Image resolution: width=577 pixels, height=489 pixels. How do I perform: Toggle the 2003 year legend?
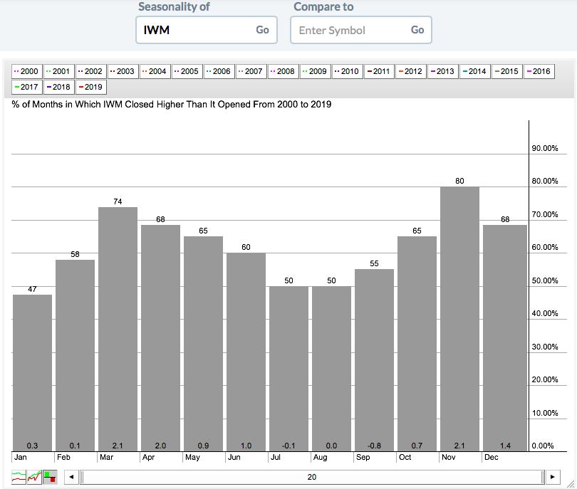pyautogui.click(x=123, y=71)
